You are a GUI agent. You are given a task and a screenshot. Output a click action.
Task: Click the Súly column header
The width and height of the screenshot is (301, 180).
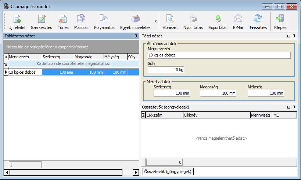(x=133, y=57)
